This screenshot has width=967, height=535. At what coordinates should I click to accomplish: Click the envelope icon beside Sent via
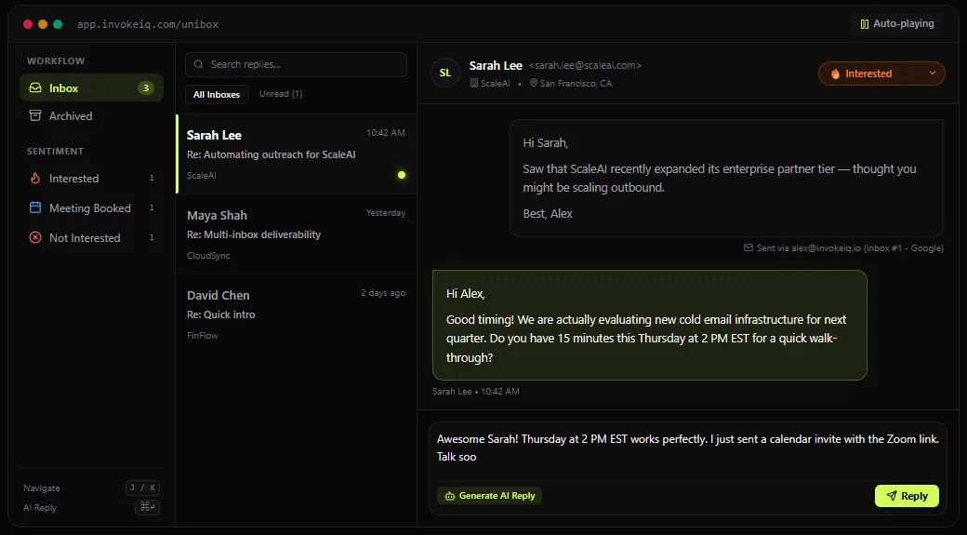748,248
